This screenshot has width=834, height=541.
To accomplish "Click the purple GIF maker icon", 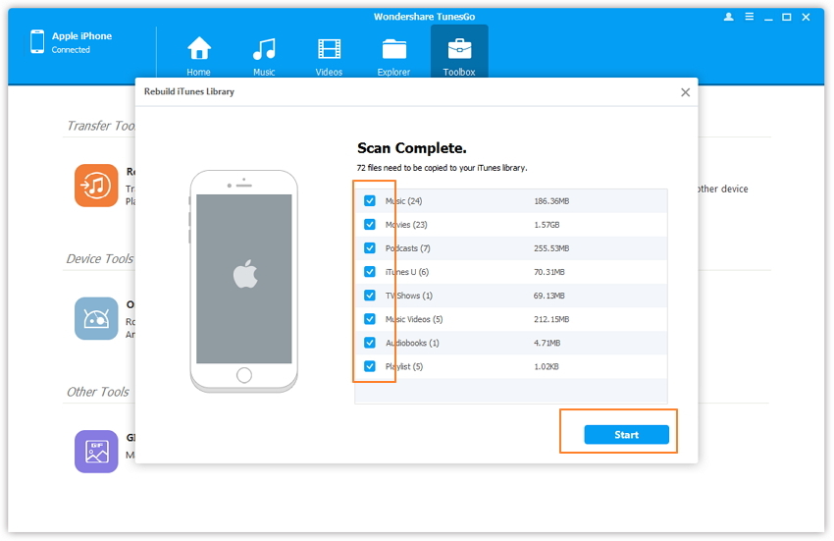I will [x=96, y=451].
